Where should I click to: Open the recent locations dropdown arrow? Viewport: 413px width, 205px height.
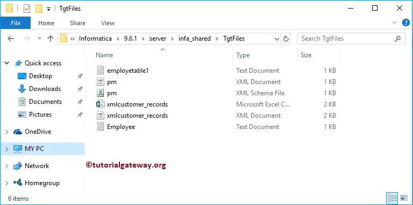point(39,39)
